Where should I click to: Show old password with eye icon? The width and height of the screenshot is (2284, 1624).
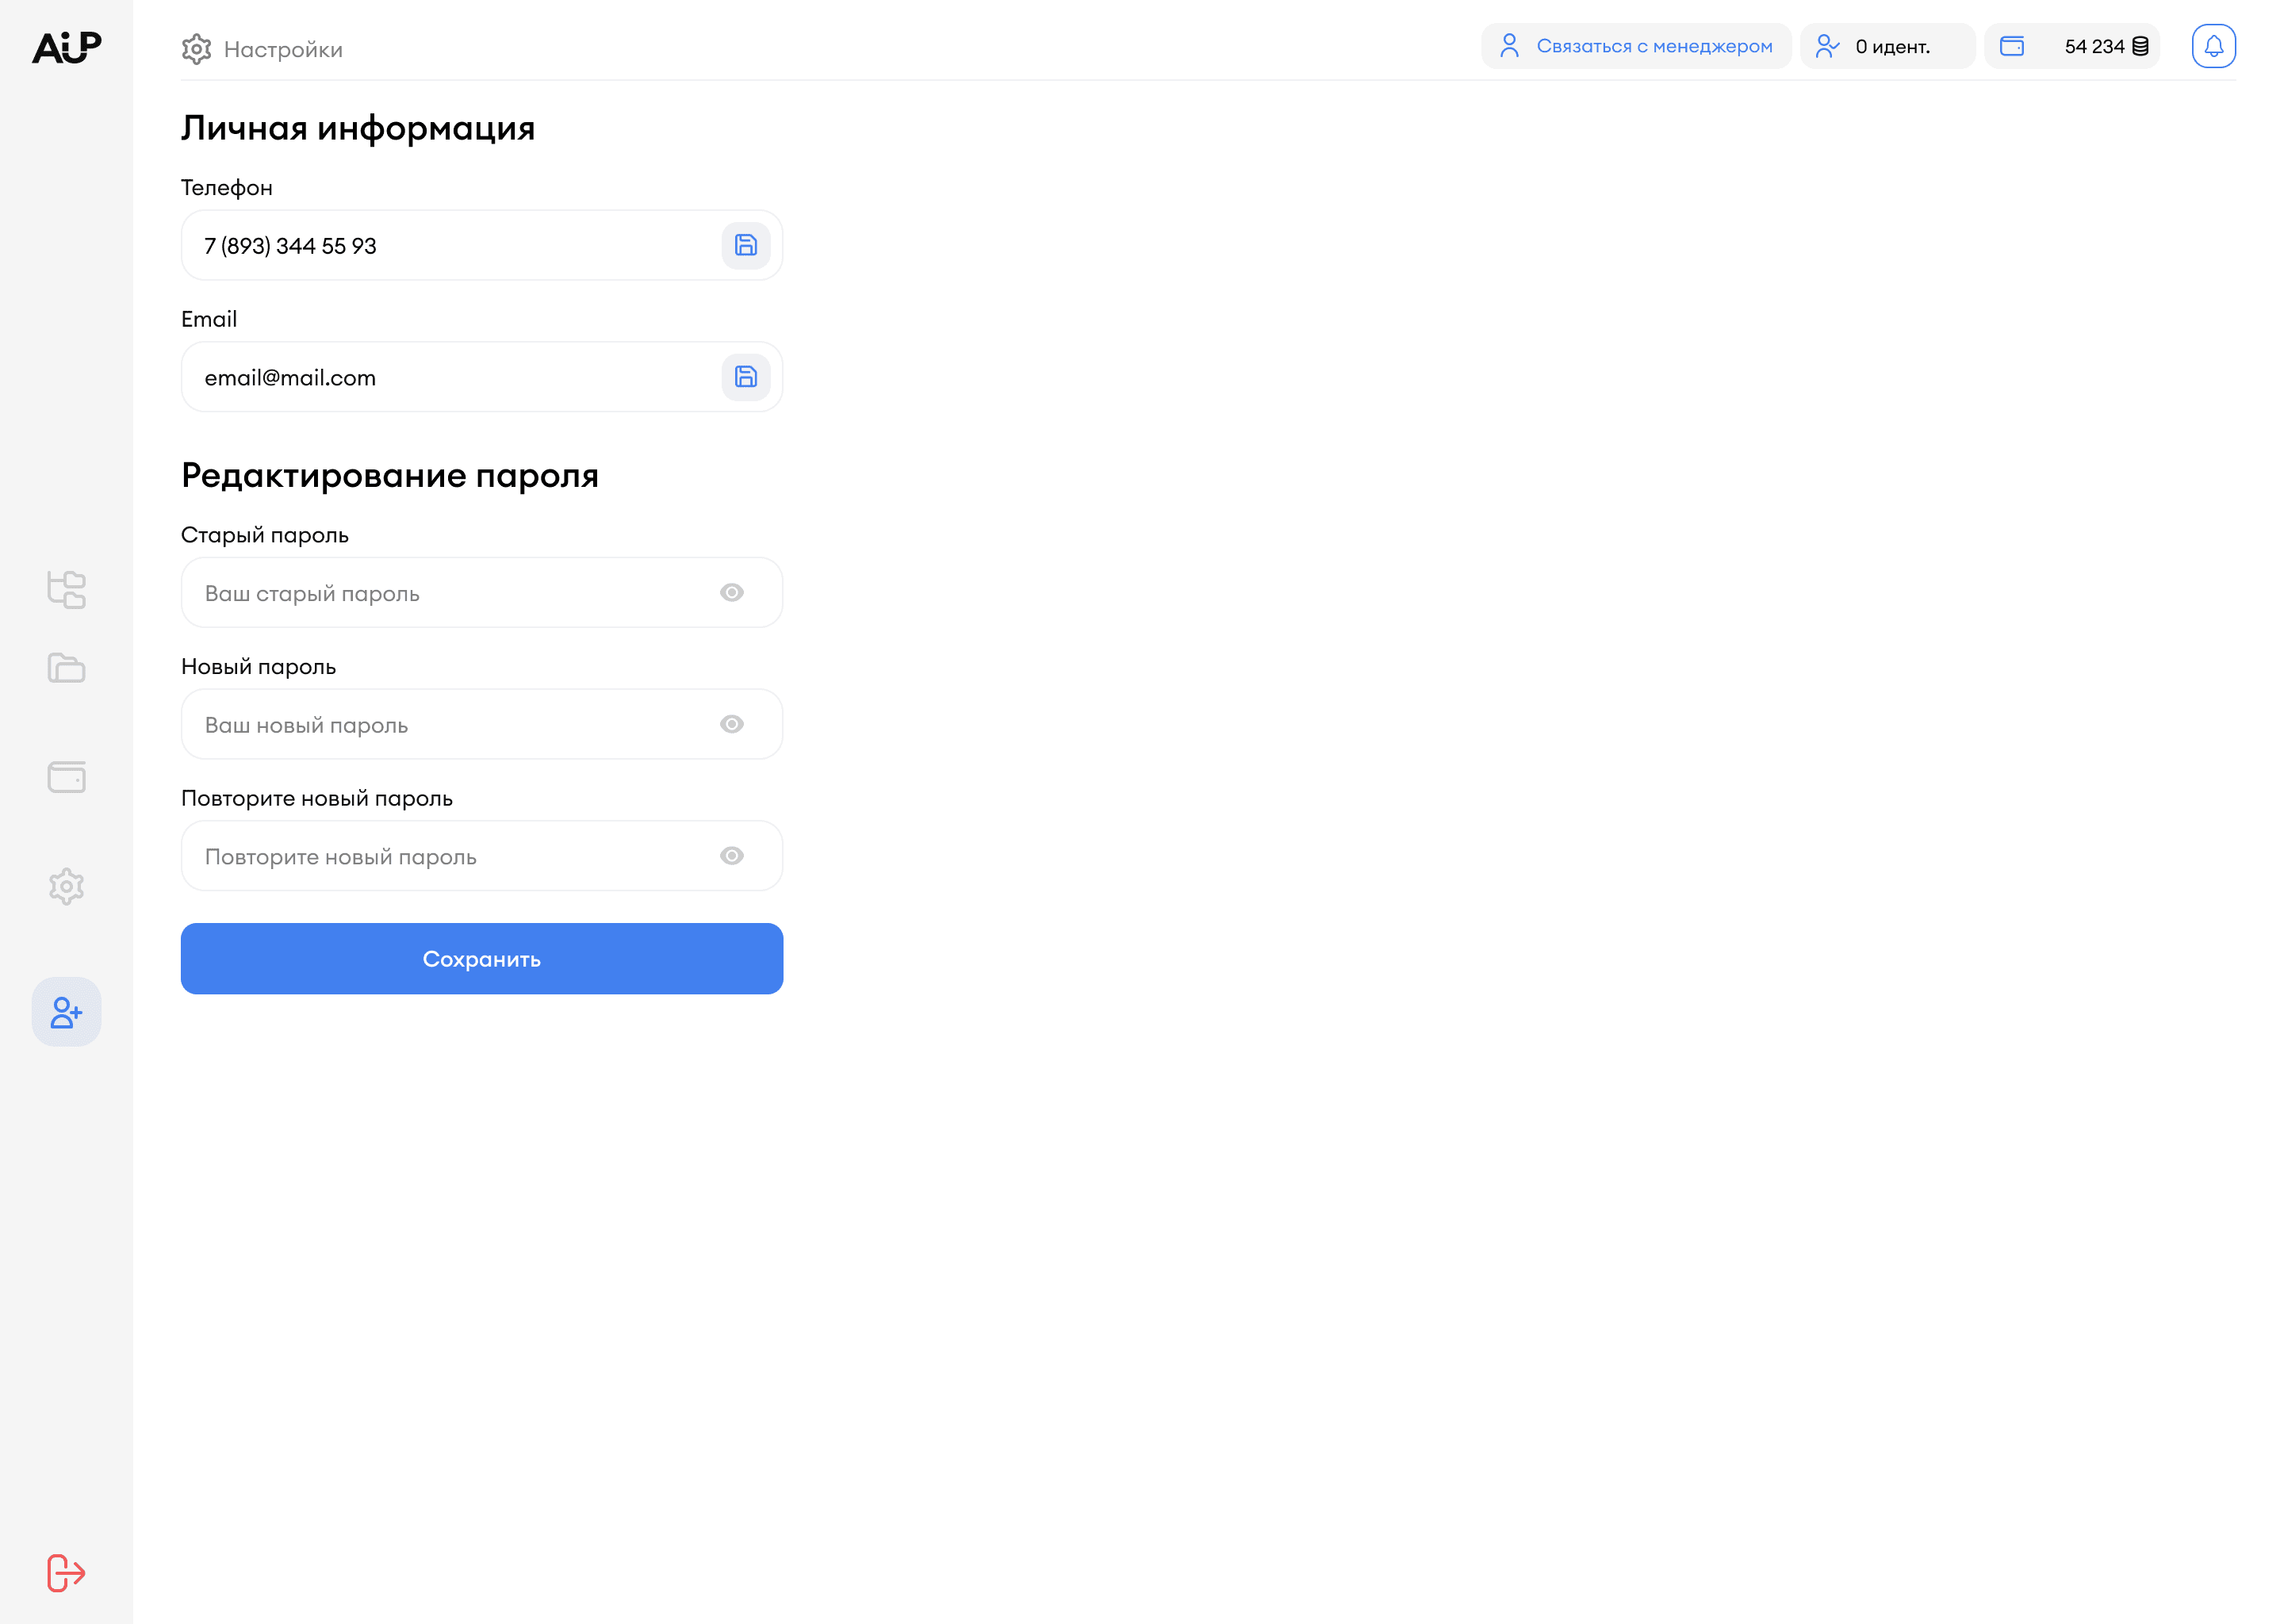(x=731, y=593)
